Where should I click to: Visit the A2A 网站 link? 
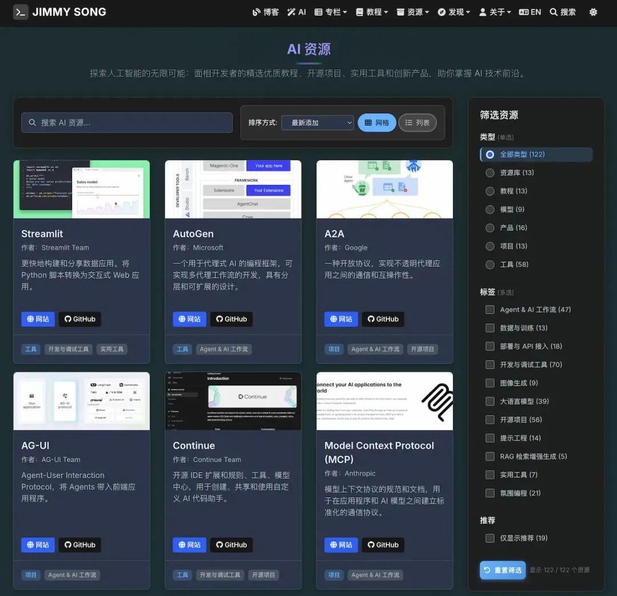tap(341, 319)
